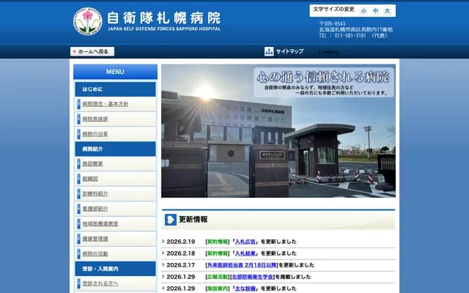Set text size to large (大)

388,11
